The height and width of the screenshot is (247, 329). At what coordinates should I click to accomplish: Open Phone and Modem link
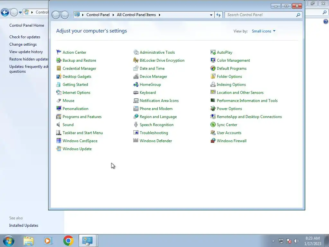point(156,109)
